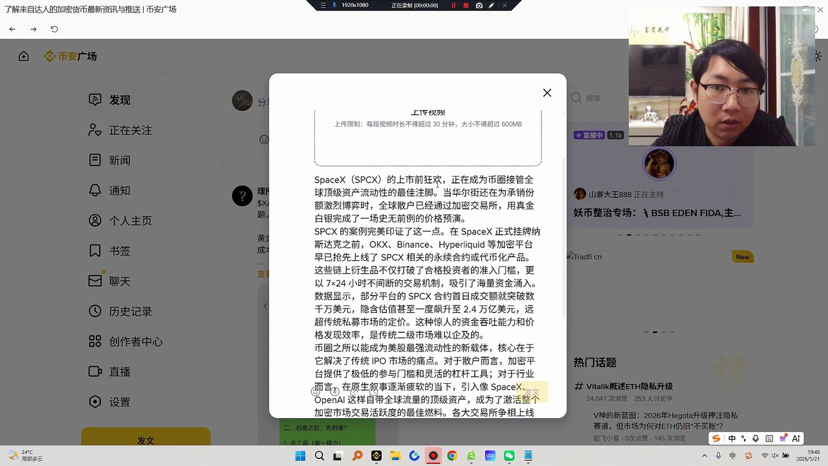Viewport: 828px width, 466px height.
Task: Click the 历史记录 clock icon
Action: pyautogui.click(x=95, y=311)
